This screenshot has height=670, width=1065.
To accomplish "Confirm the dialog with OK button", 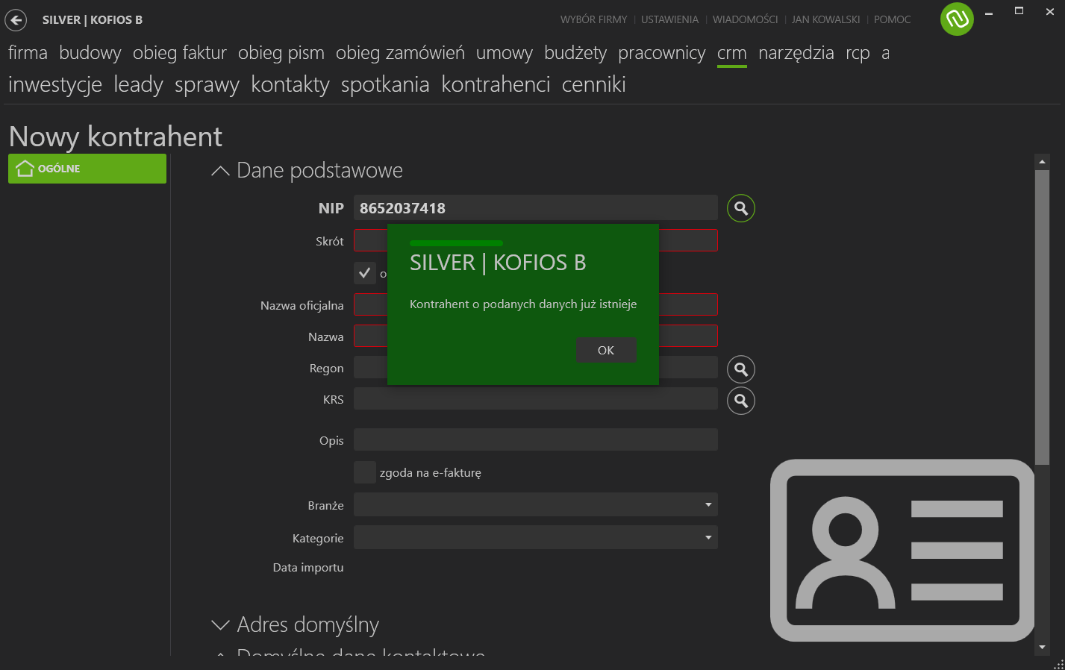I will (606, 350).
